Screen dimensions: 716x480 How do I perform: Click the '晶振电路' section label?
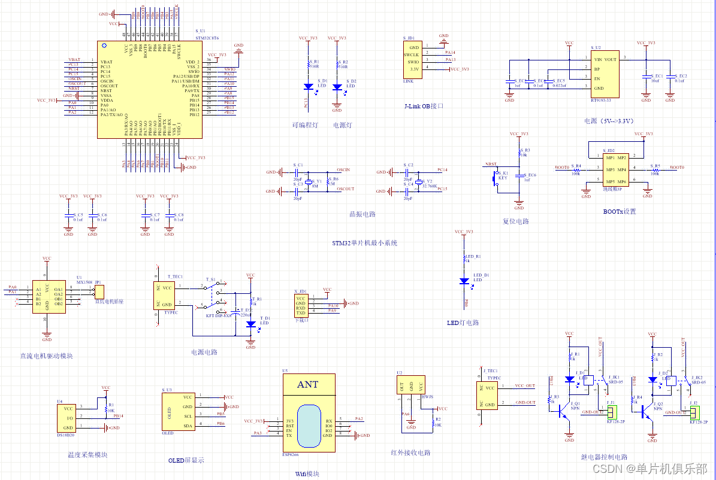pos(362,214)
